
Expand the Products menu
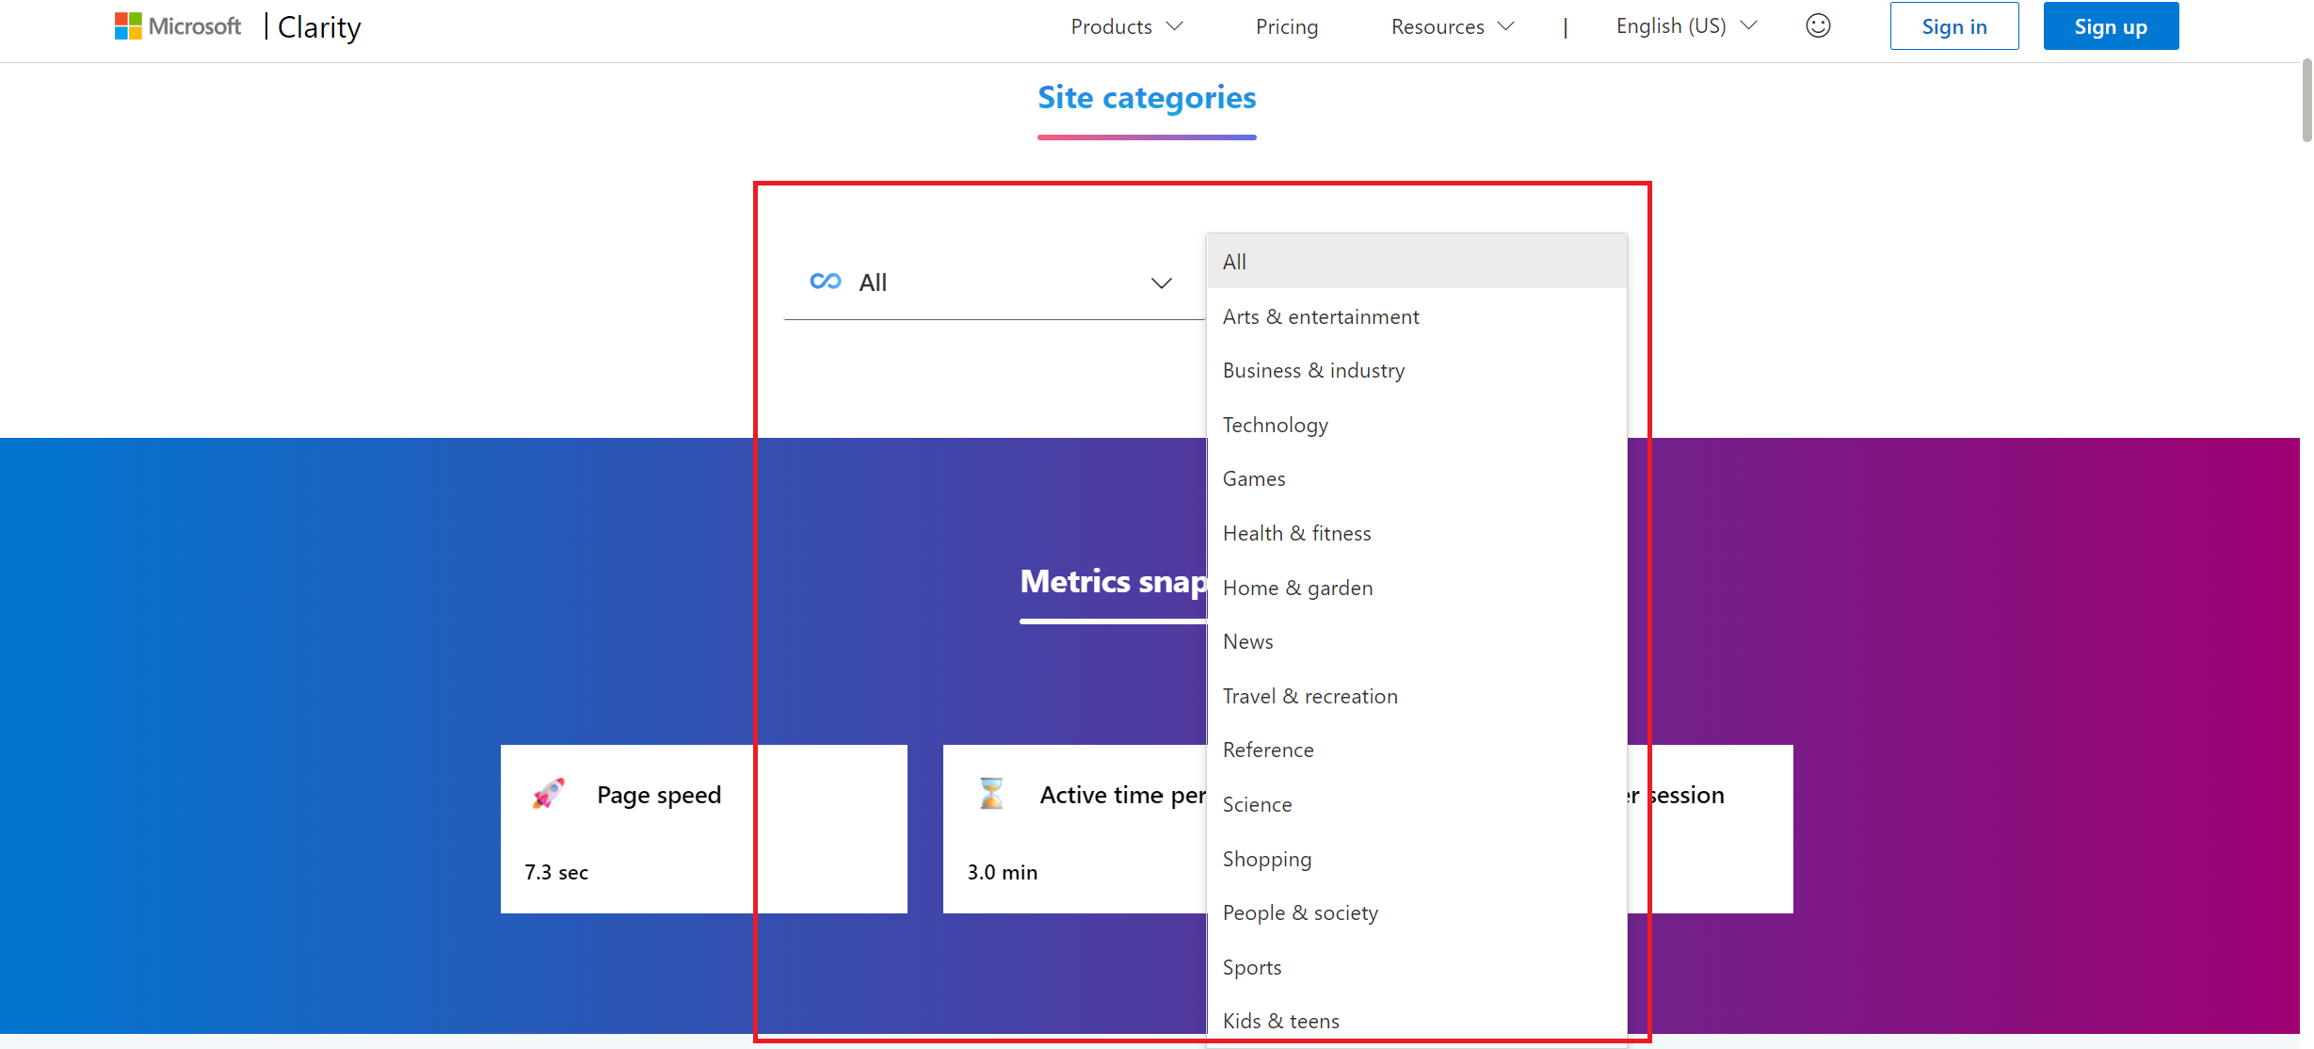pos(1126,26)
